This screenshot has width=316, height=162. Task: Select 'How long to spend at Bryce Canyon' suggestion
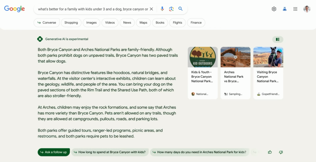coord(110,152)
